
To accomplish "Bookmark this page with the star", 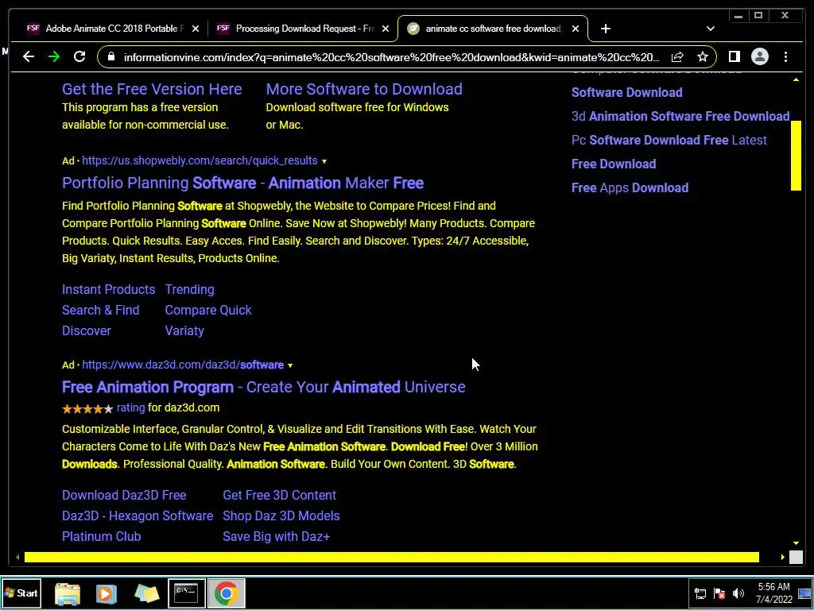I will pyautogui.click(x=703, y=56).
